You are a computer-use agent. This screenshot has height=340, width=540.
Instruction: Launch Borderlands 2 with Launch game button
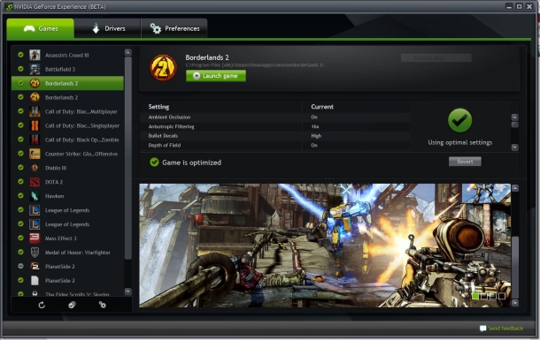216,76
